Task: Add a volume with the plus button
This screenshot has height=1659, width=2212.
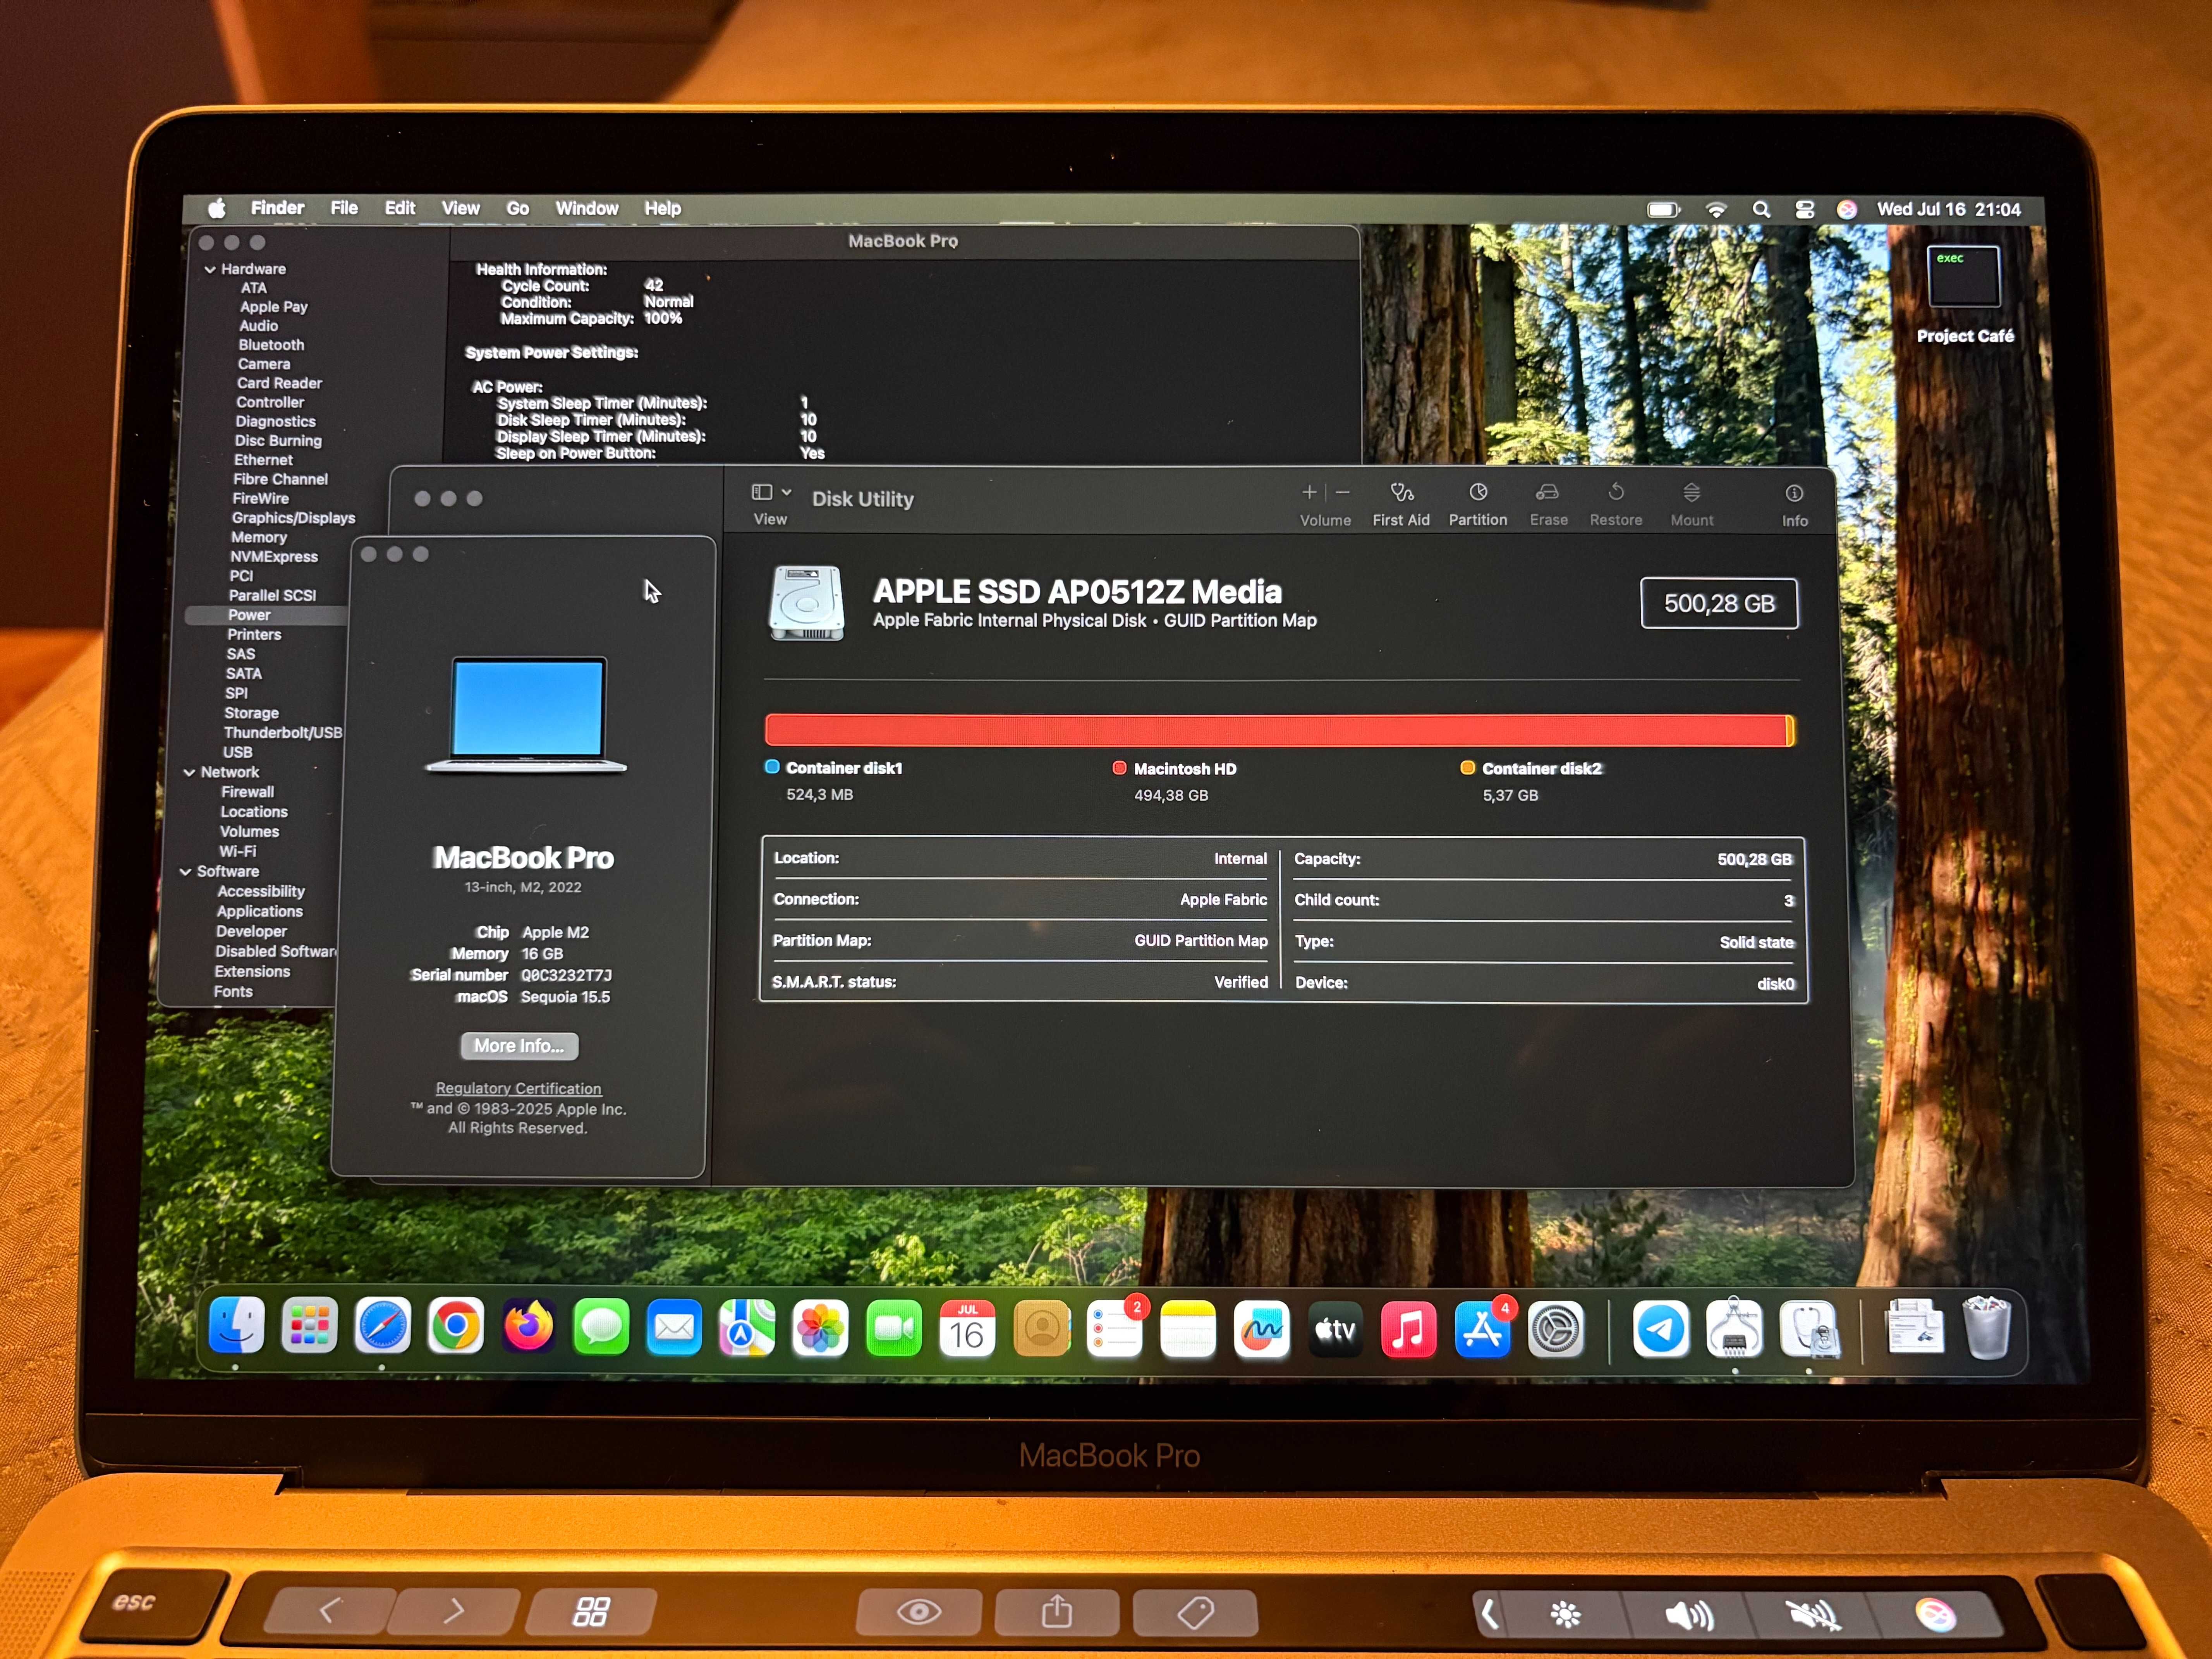Action: coord(1309,492)
